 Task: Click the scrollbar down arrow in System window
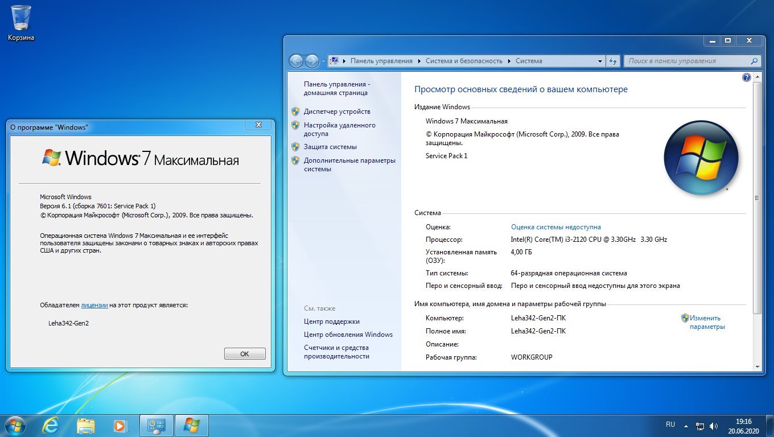tap(757, 367)
